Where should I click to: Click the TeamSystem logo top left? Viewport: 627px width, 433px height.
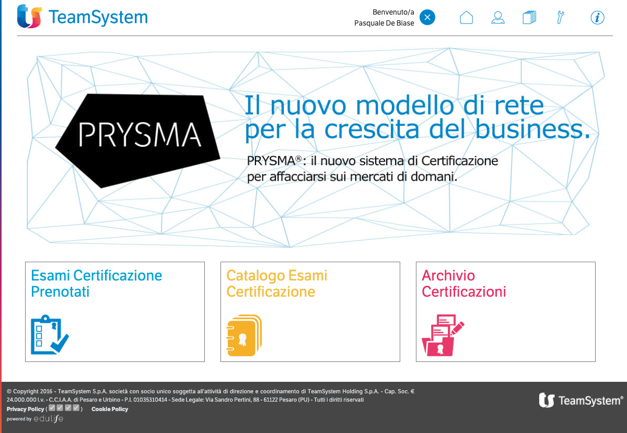[x=81, y=17]
